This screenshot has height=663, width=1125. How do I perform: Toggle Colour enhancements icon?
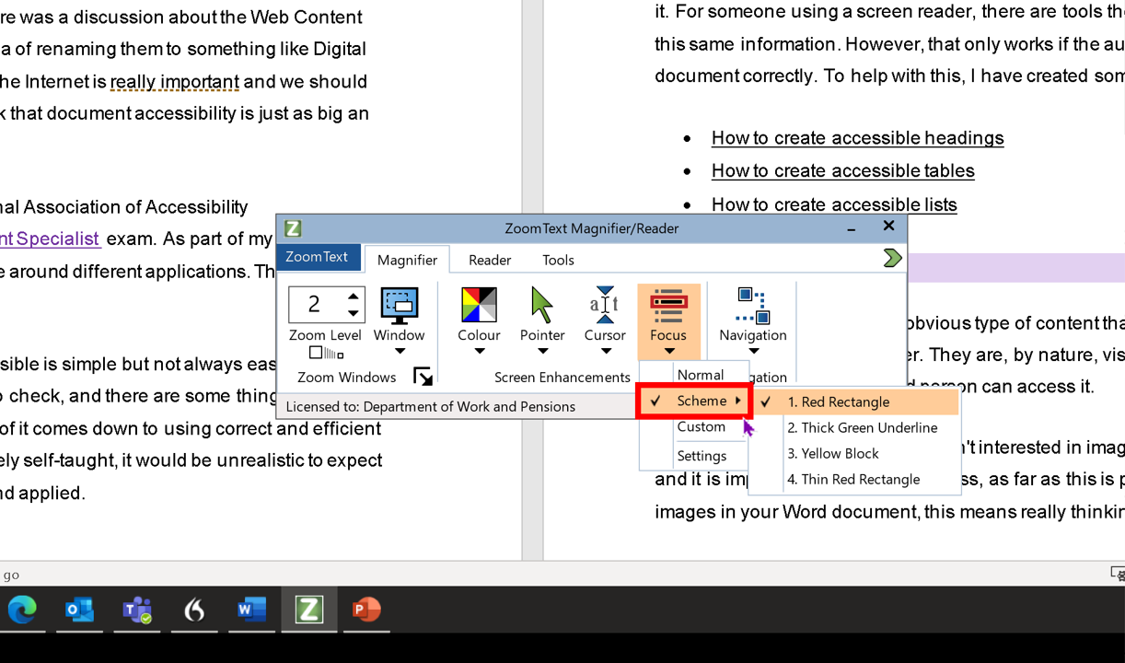pos(479,305)
